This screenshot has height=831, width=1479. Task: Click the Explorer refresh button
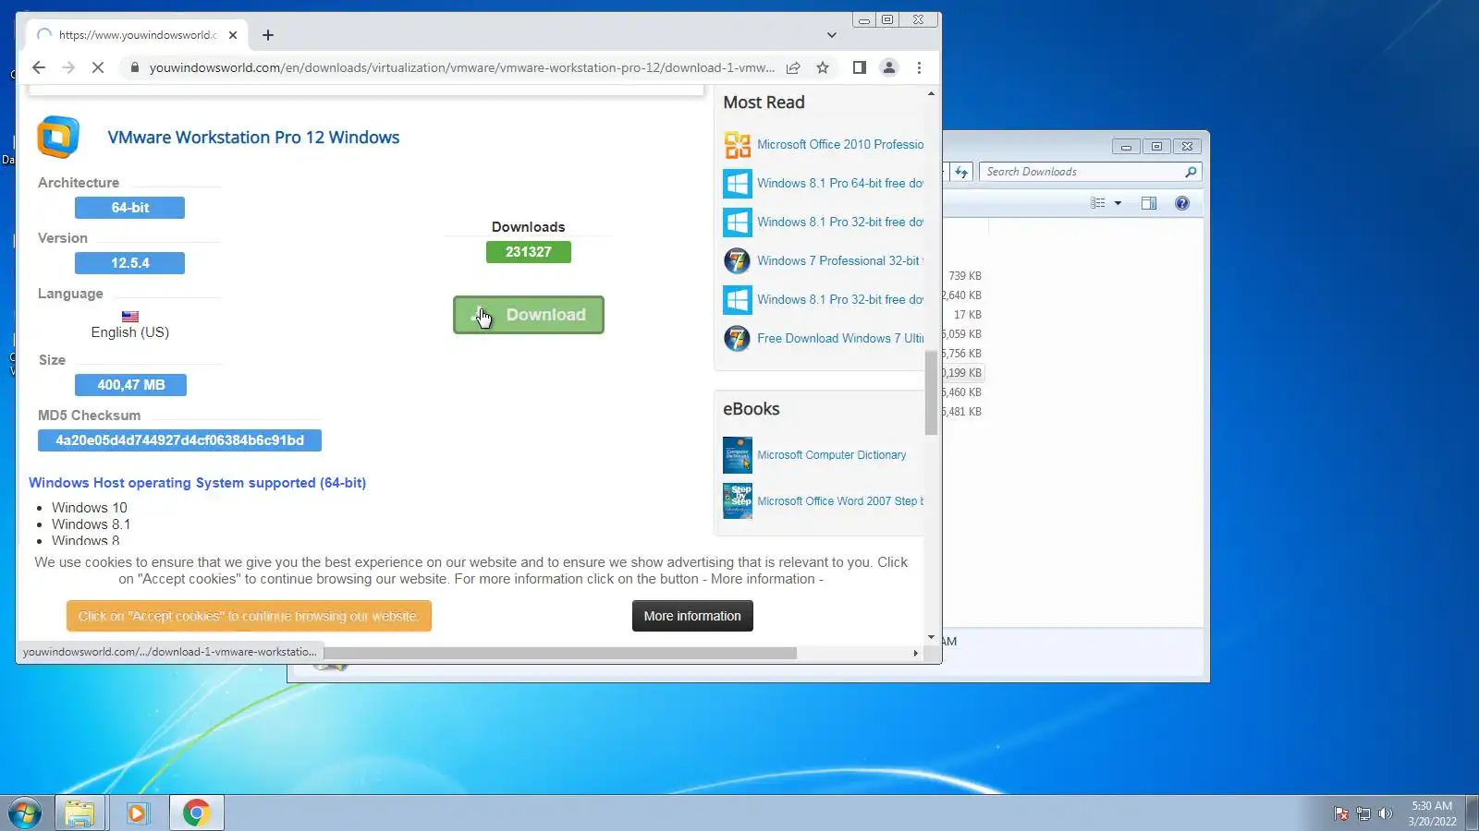point(961,172)
